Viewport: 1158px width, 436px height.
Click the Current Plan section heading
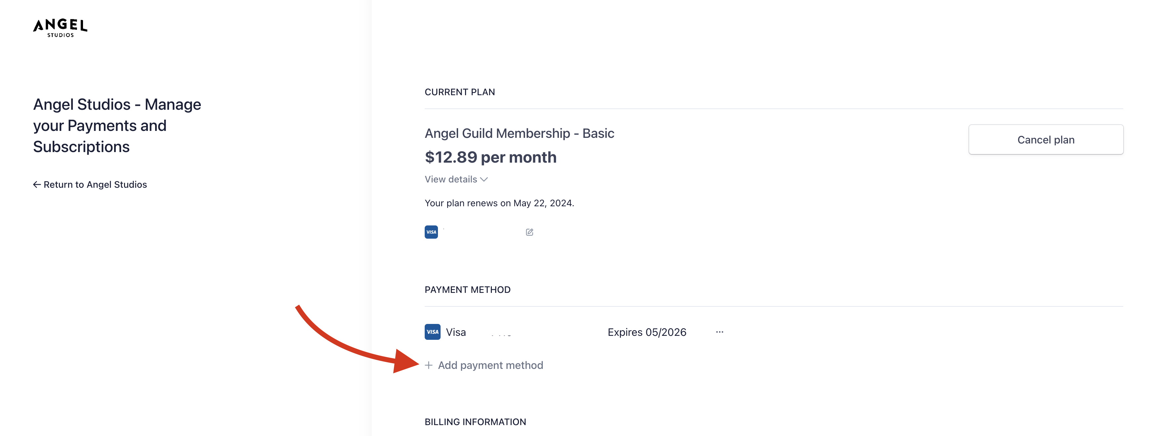459,92
